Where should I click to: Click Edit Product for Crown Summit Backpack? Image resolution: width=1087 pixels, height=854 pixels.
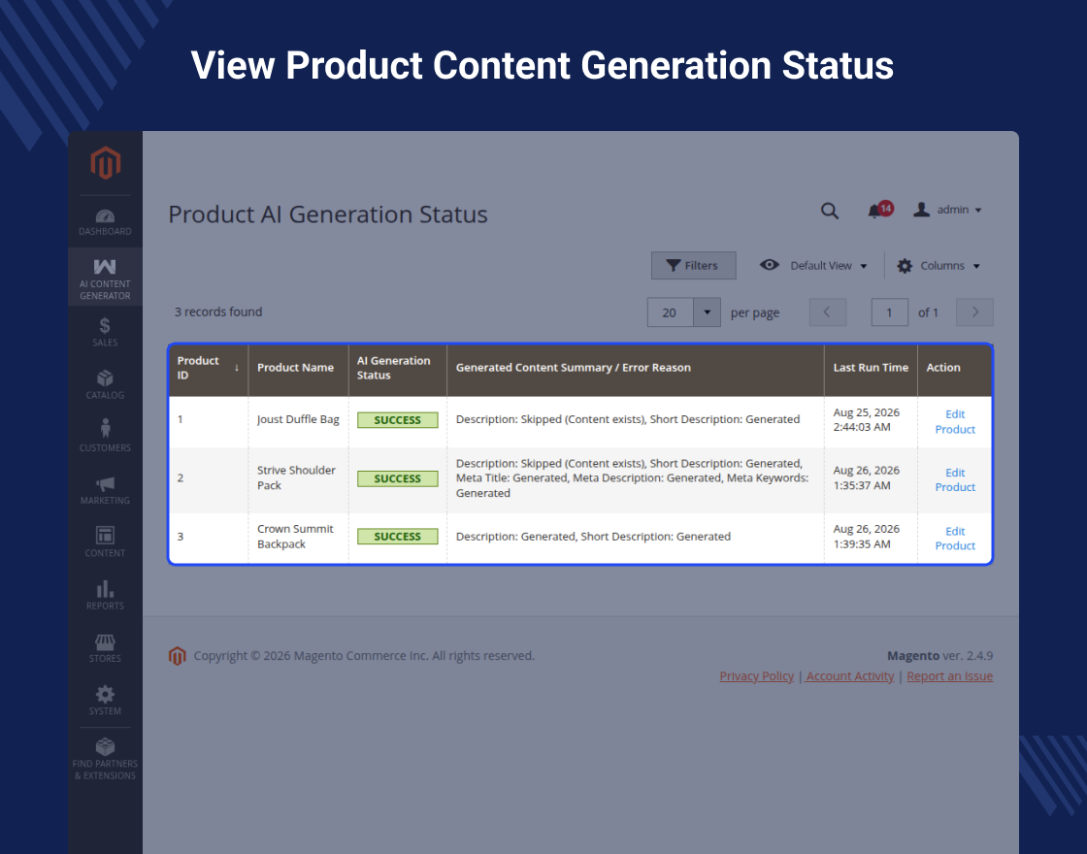[955, 538]
